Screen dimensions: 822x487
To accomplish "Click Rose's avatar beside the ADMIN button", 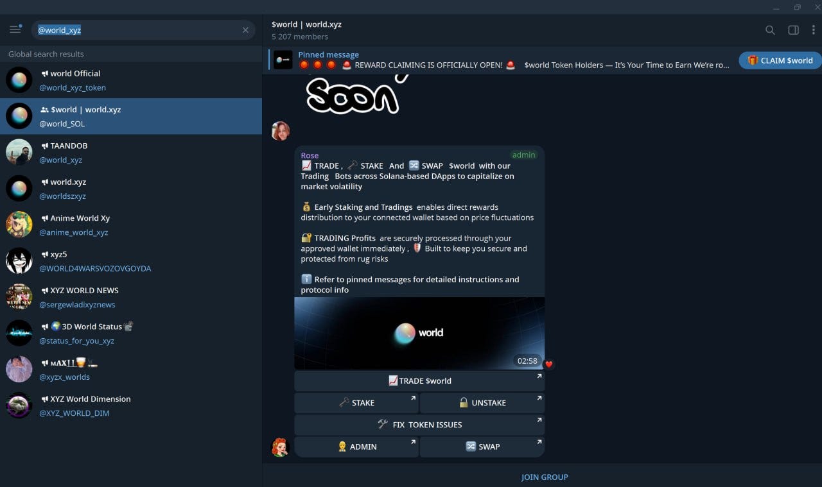I will coord(281,447).
